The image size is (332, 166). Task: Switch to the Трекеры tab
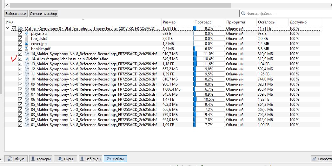click(41, 159)
